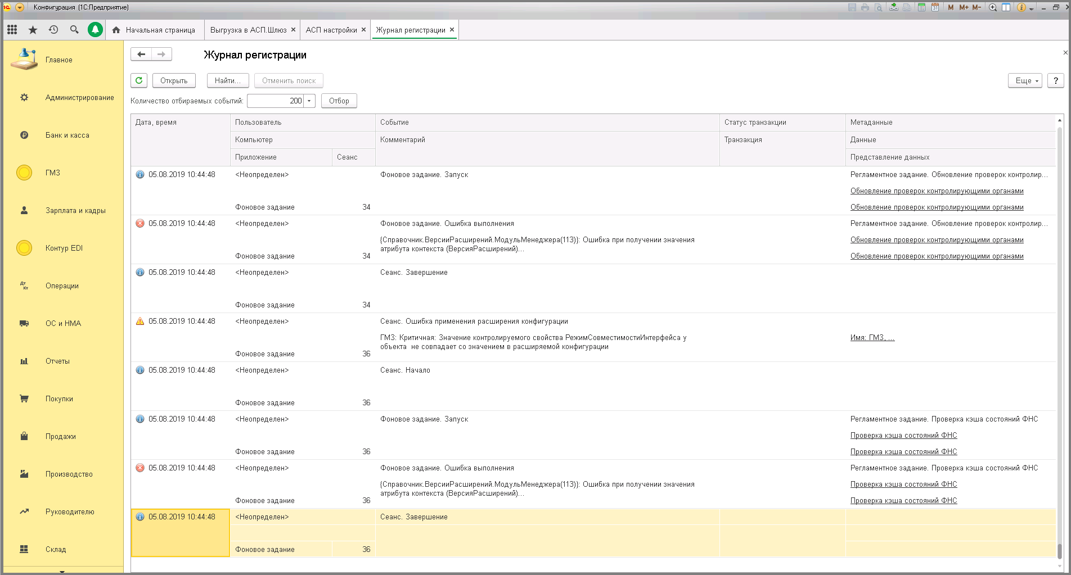Screen dimensions: 1071x575
Task: Close the Выгрузка в АСП.Шлюз tab
Action: click(x=293, y=30)
